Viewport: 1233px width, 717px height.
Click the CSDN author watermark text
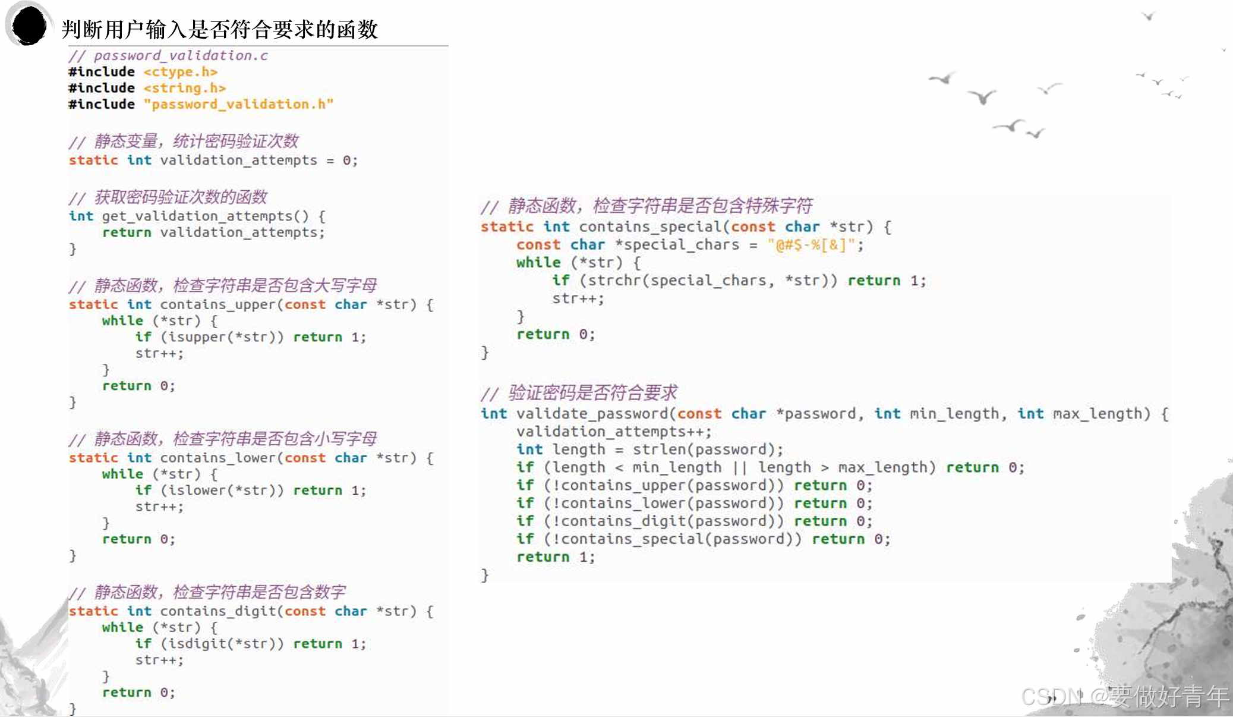(x=1124, y=697)
